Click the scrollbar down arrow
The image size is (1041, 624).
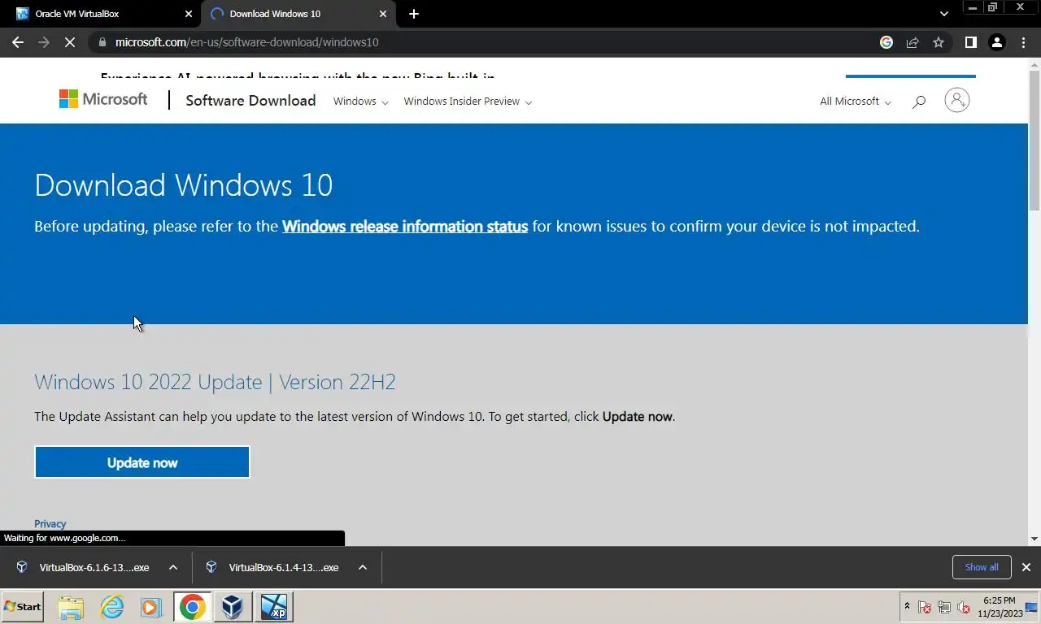(1034, 539)
